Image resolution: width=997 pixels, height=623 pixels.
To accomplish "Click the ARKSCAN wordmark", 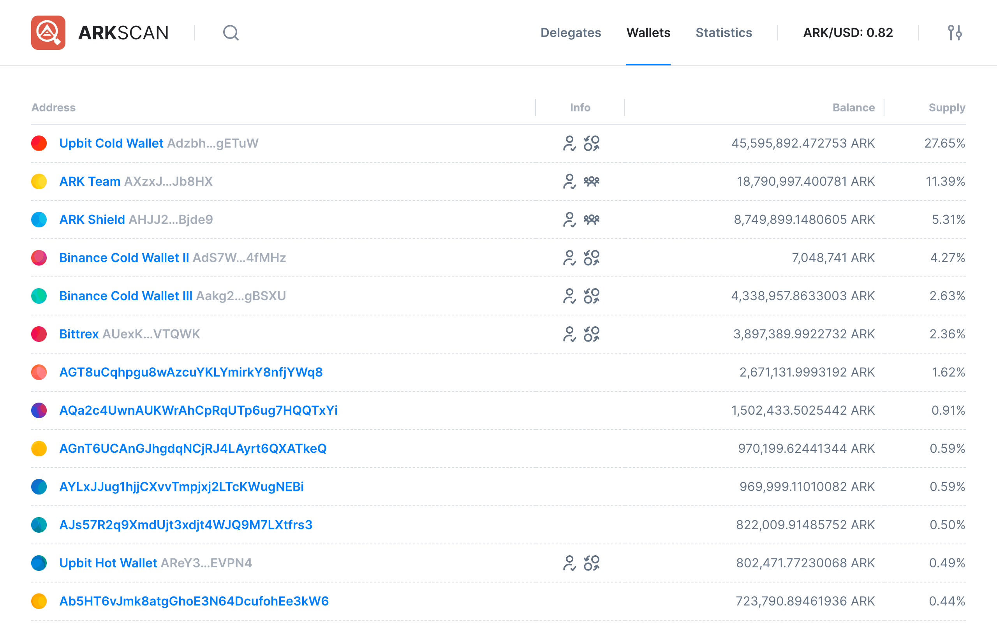I will pos(123,33).
